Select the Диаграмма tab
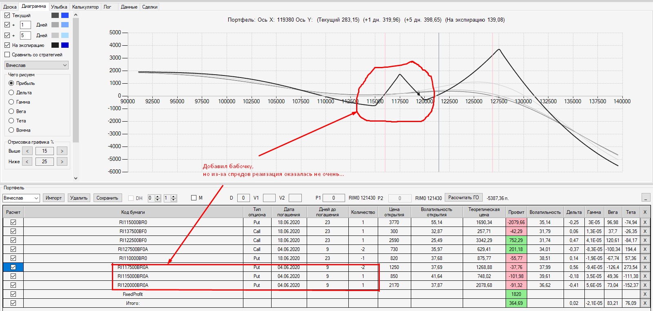653x311 pixels. point(34,6)
